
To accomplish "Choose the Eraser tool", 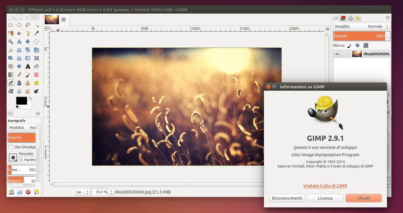I will [x=37, y=75].
